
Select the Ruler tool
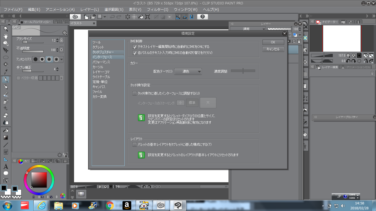point(6,159)
